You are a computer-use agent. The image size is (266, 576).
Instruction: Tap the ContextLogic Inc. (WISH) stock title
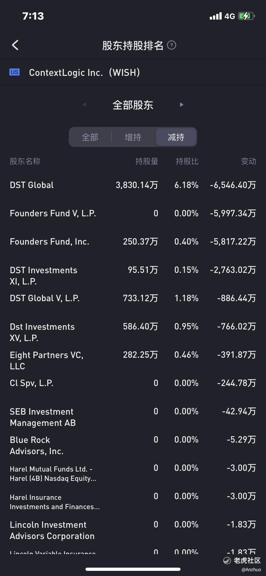(x=84, y=73)
